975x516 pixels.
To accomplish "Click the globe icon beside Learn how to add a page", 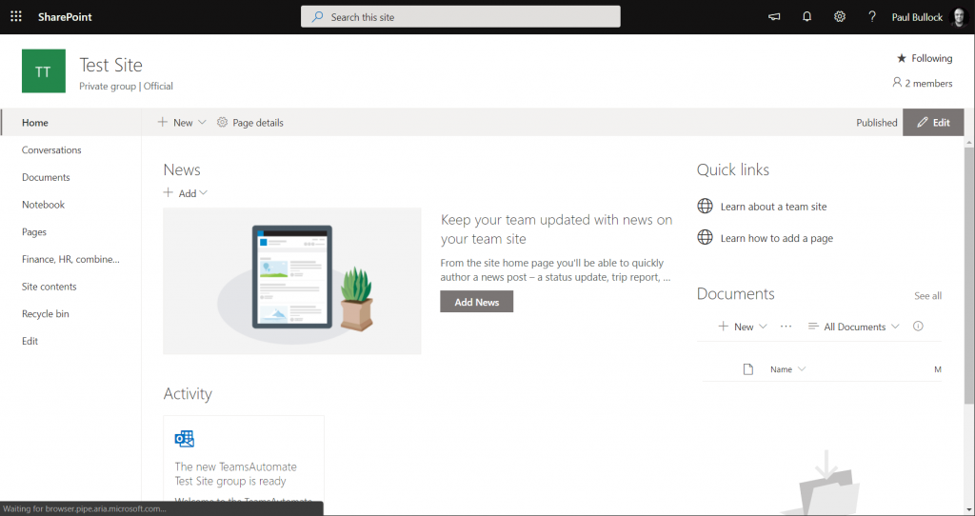I will [x=706, y=237].
